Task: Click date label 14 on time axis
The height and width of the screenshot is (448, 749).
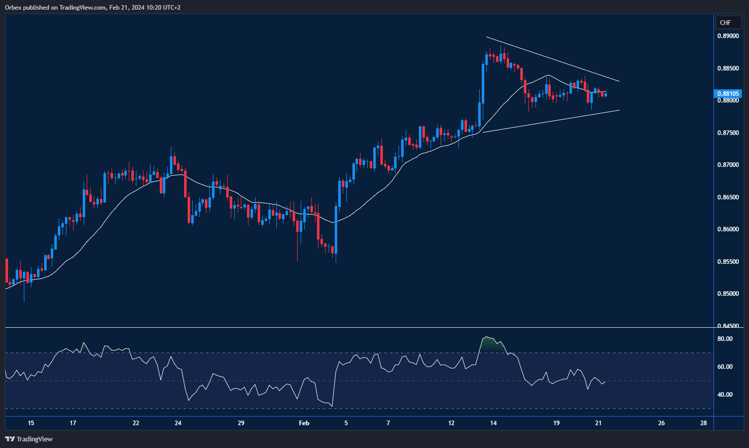Action: tap(493, 423)
